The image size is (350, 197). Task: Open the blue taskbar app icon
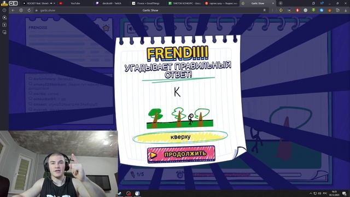[x=137, y=193]
